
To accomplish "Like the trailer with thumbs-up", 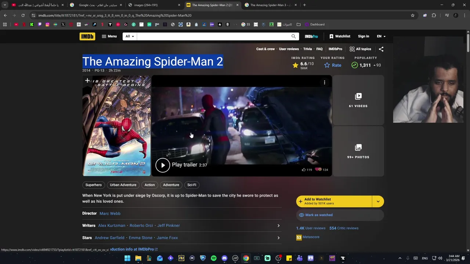I will coord(304,170).
